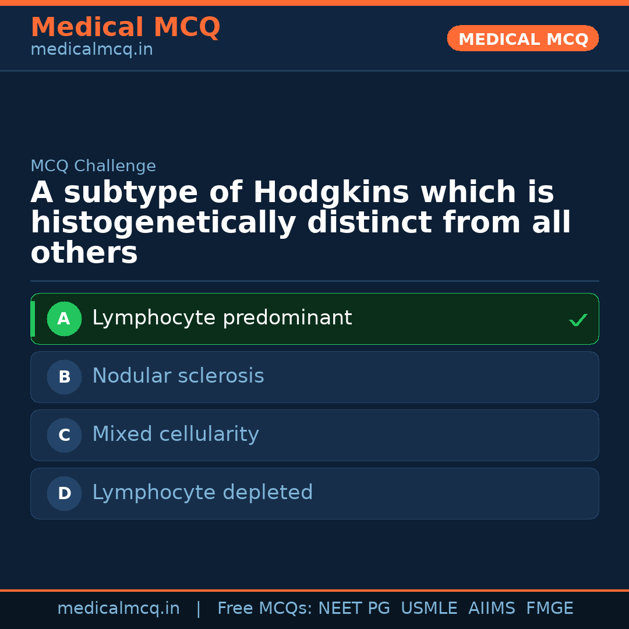Click the letter C circle badge
The height and width of the screenshot is (629, 629).
tap(64, 436)
